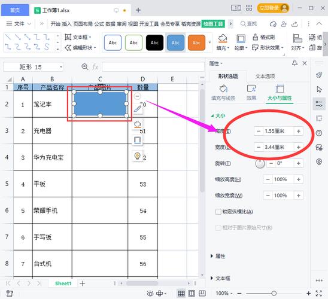Click the selection cursor icon in sidebar
Image resolution: width=328 pixels, height=299 pixels.
(x=319, y=89)
